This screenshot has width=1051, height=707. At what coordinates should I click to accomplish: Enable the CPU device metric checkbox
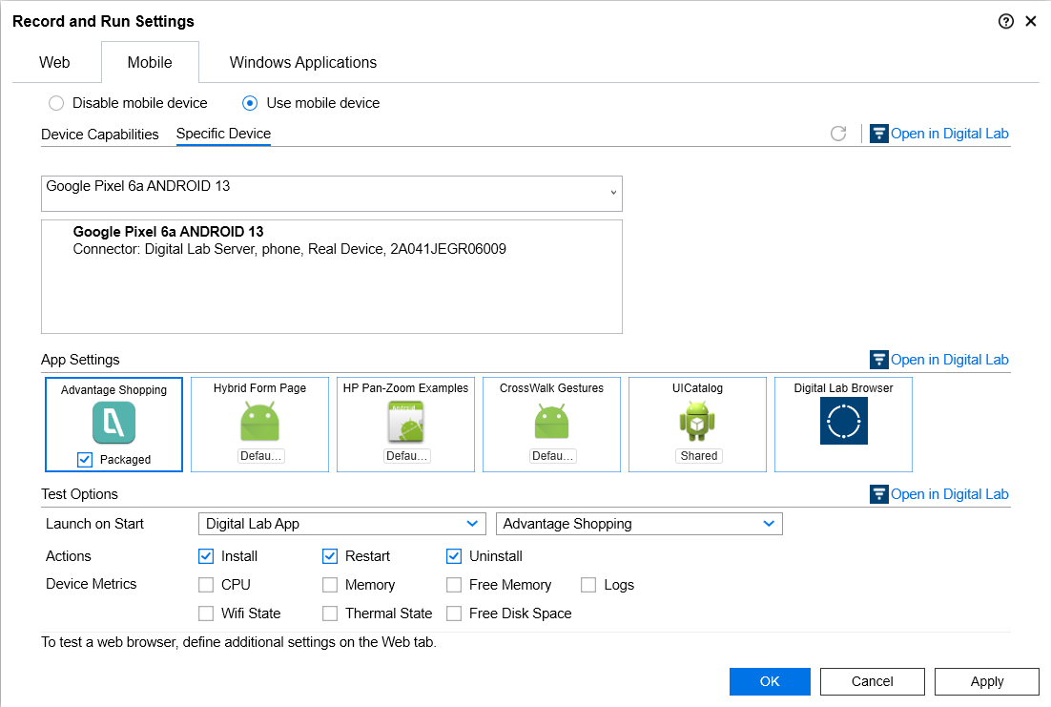point(206,585)
